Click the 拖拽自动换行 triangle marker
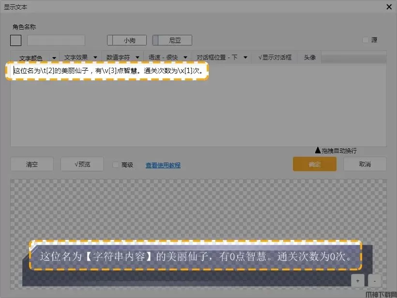 tap(318, 150)
